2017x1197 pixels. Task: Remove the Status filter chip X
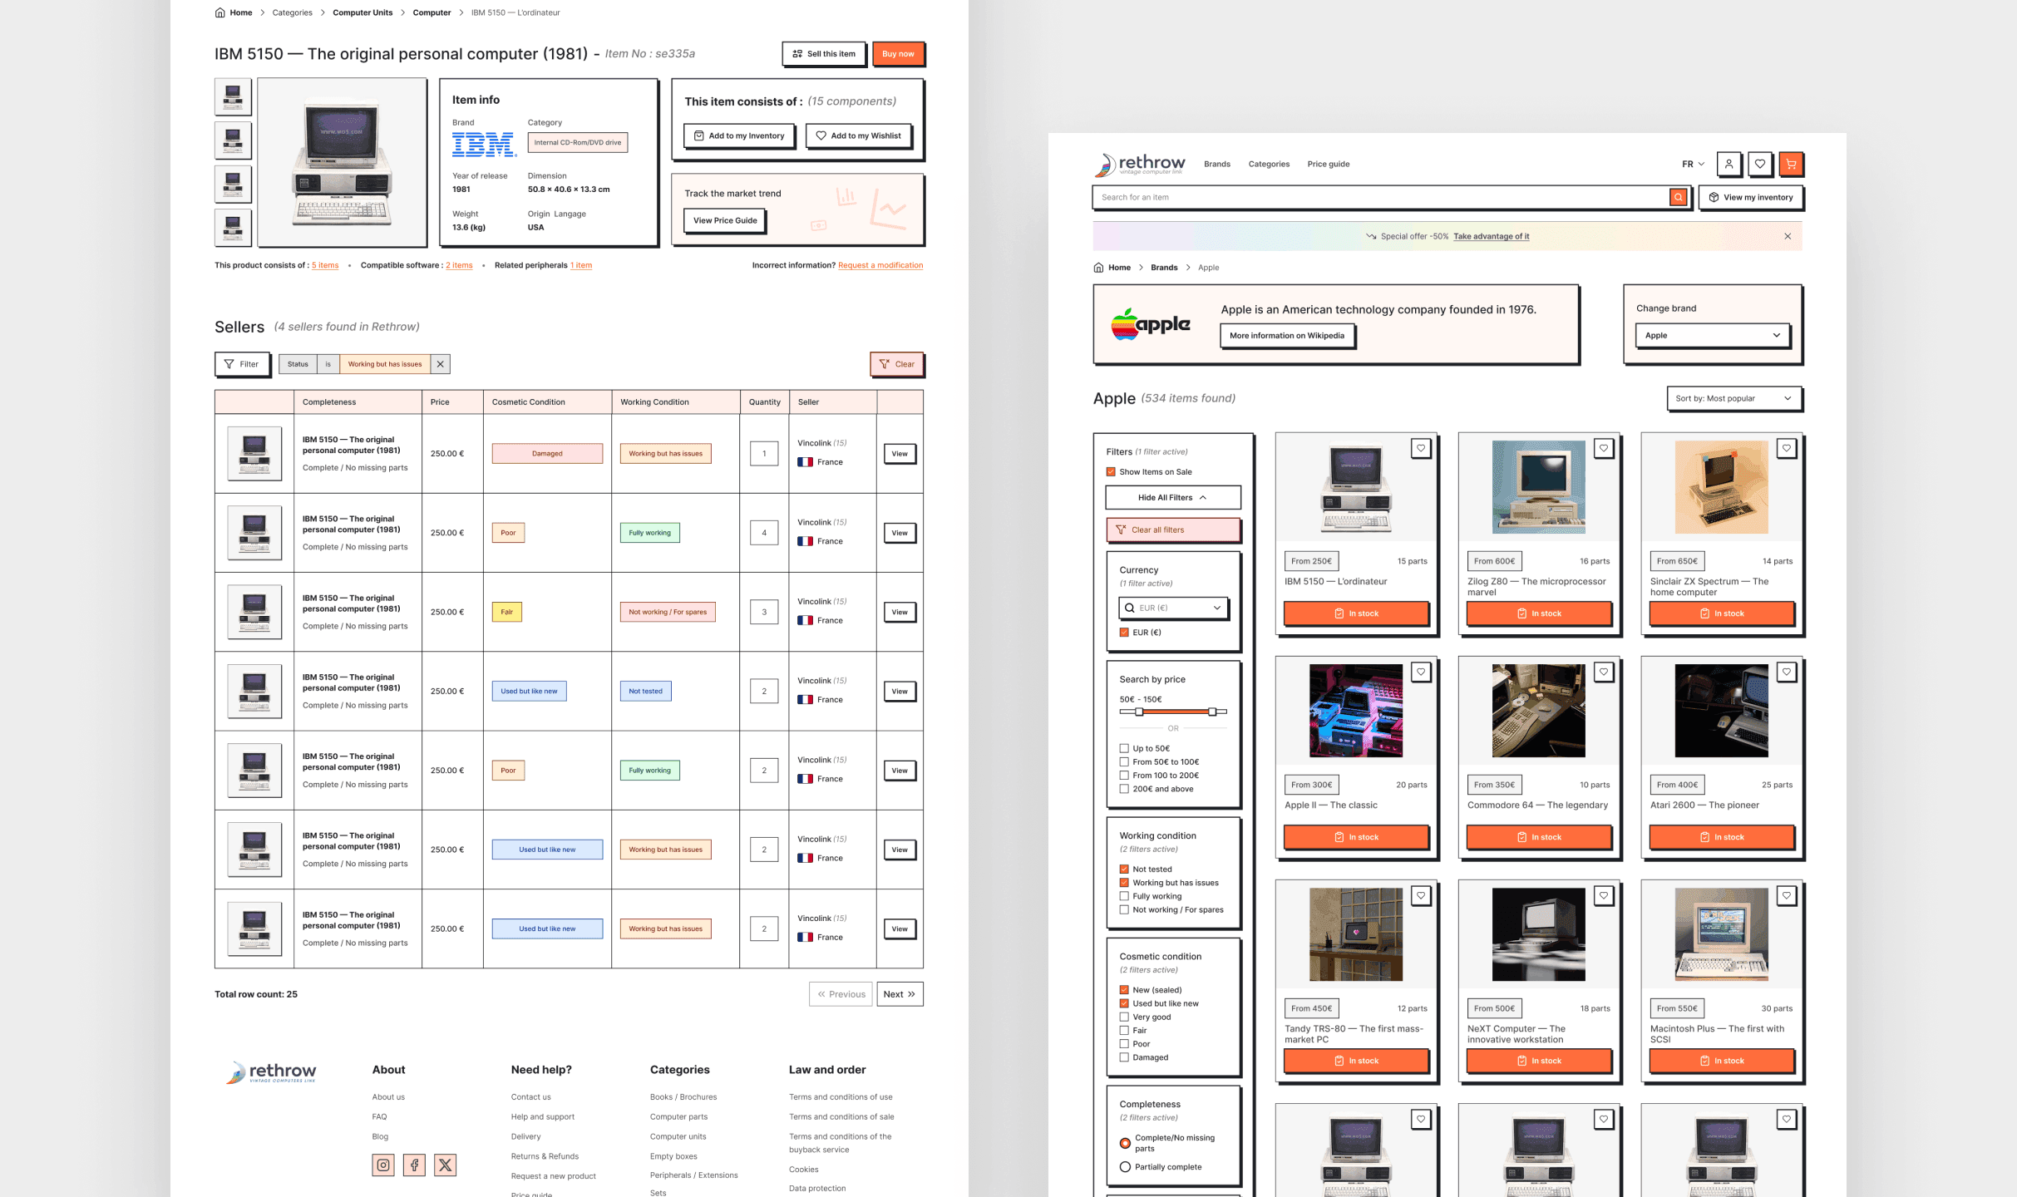click(x=441, y=364)
